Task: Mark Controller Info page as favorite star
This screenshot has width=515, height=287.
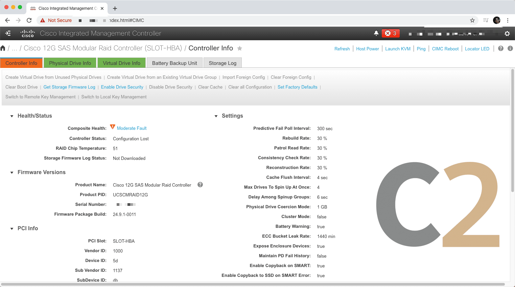Action: click(x=240, y=48)
